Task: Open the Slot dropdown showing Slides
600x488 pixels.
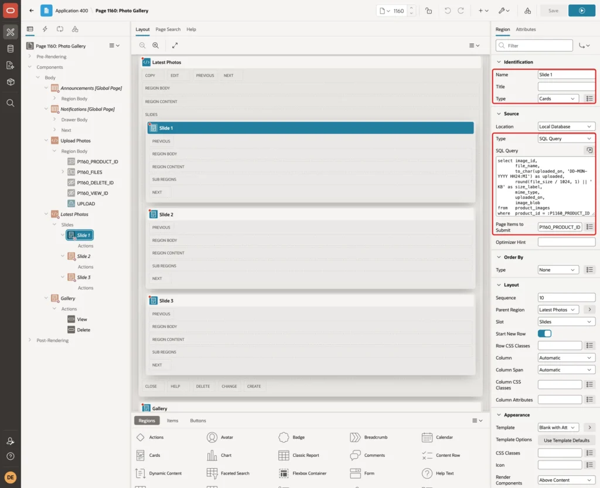Action: coord(566,322)
